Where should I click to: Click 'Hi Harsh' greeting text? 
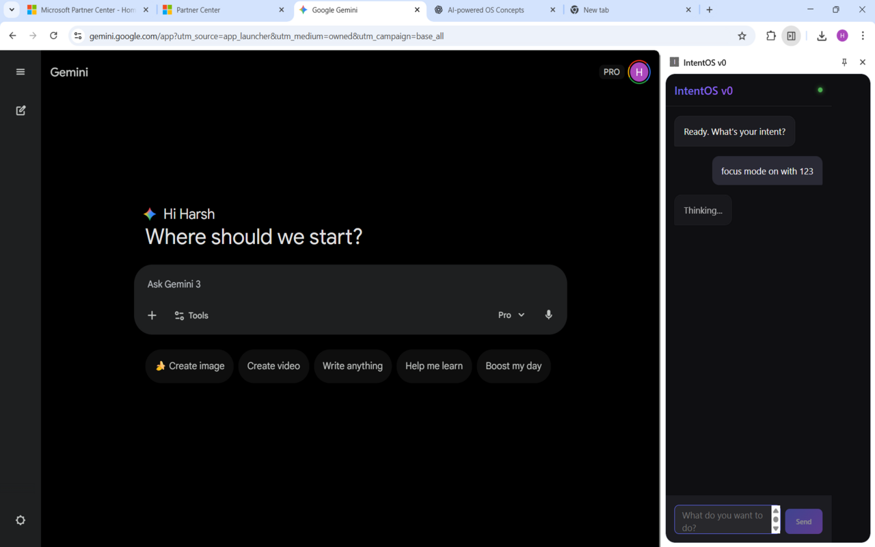click(189, 214)
